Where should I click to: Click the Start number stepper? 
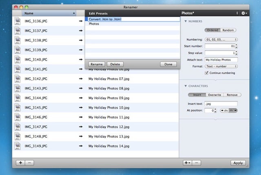pyautogui.click(x=237, y=46)
